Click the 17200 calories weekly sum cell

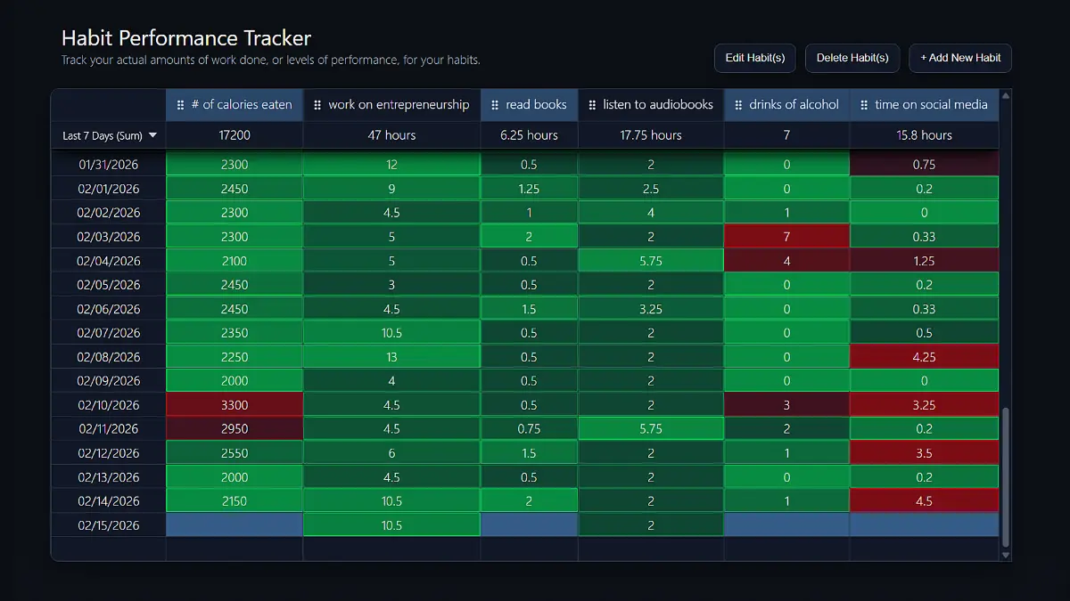[x=234, y=135]
